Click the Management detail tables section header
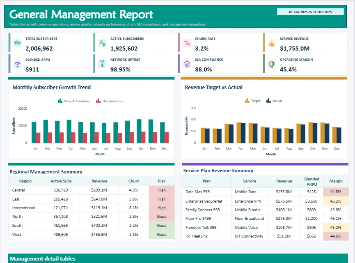This screenshot has width=355, height=263. (x=178, y=258)
